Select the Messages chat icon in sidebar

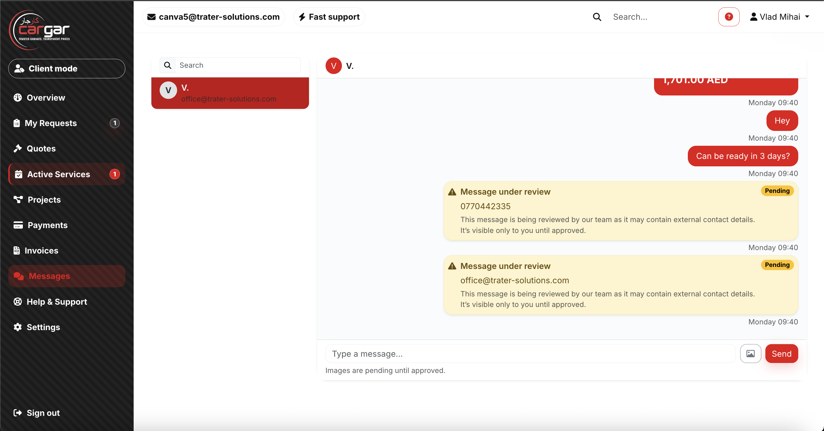click(x=18, y=276)
